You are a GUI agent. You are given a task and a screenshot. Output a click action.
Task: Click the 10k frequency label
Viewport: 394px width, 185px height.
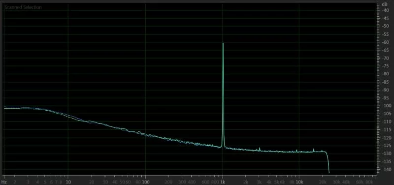299,182
